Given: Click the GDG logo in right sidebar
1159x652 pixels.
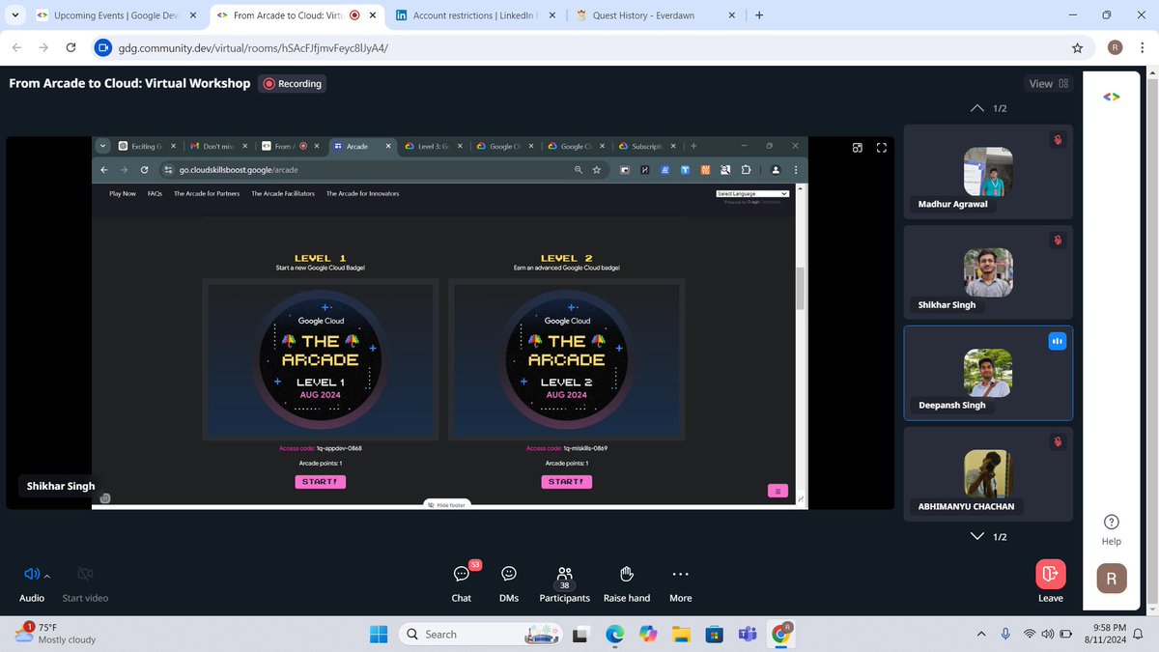Looking at the screenshot, I should point(1112,97).
